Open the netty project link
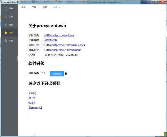Screen dimensions: 167x137 tap(32, 98)
